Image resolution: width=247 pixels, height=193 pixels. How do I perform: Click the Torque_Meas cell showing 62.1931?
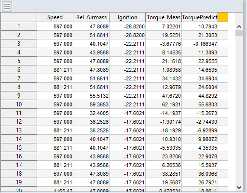(x=164, y=104)
